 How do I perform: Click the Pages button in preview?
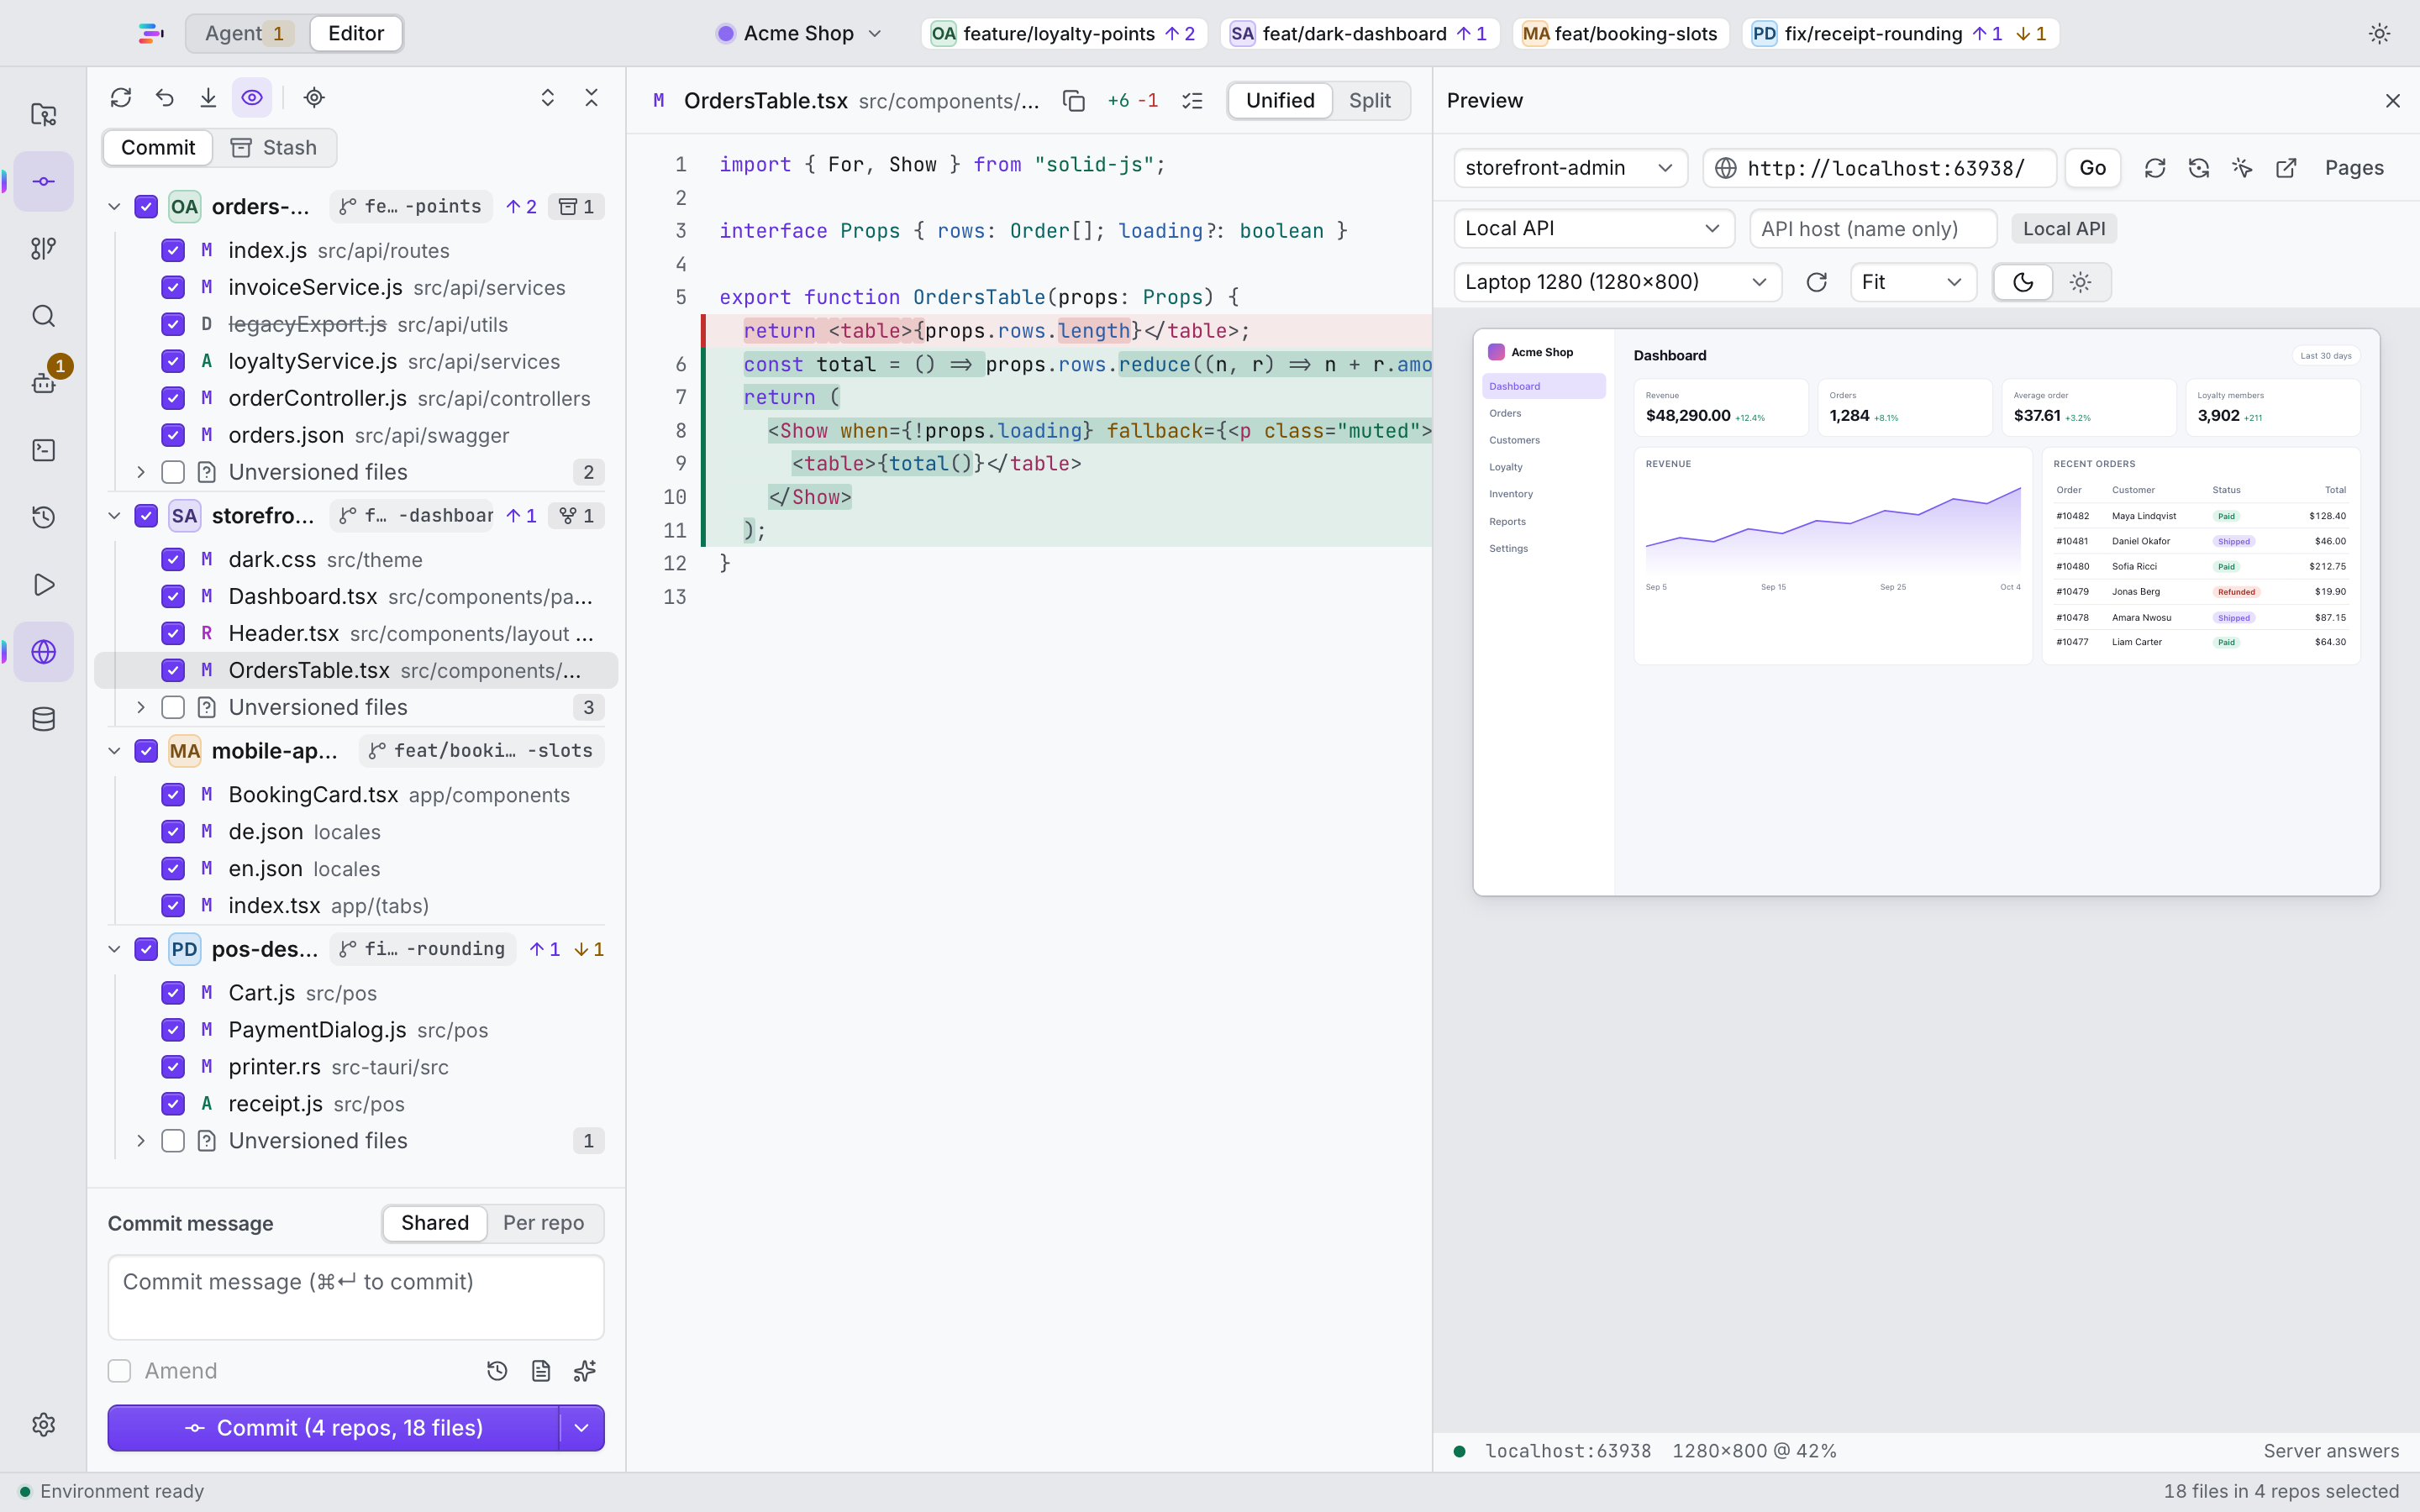click(x=2354, y=168)
